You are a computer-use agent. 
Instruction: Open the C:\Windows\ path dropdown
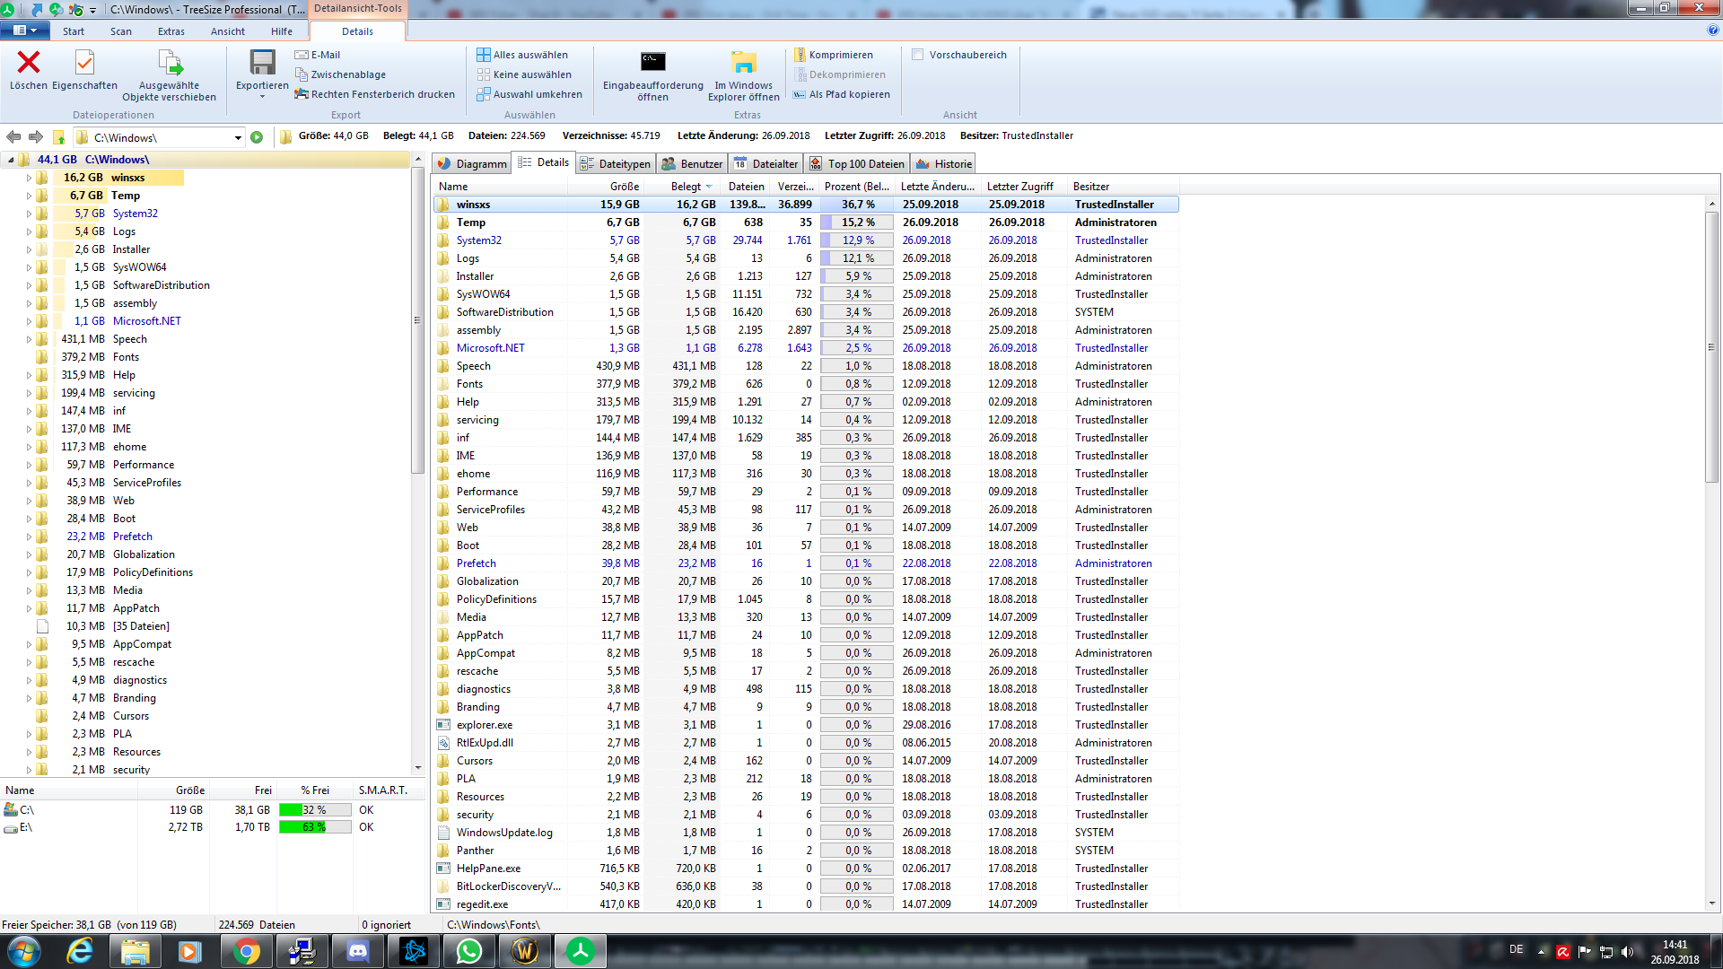tap(238, 137)
